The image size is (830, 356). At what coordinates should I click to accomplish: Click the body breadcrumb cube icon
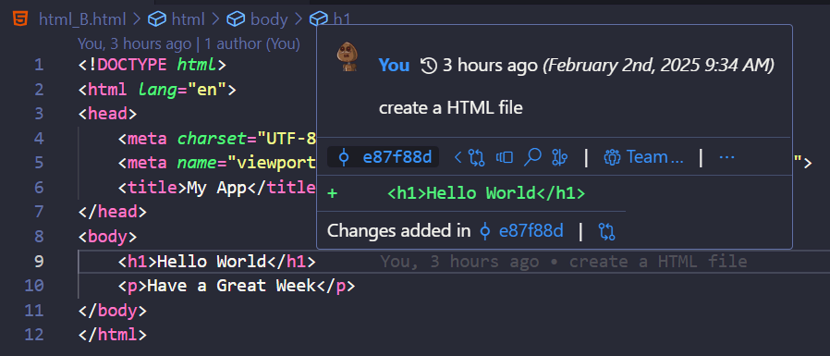click(x=235, y=19)
